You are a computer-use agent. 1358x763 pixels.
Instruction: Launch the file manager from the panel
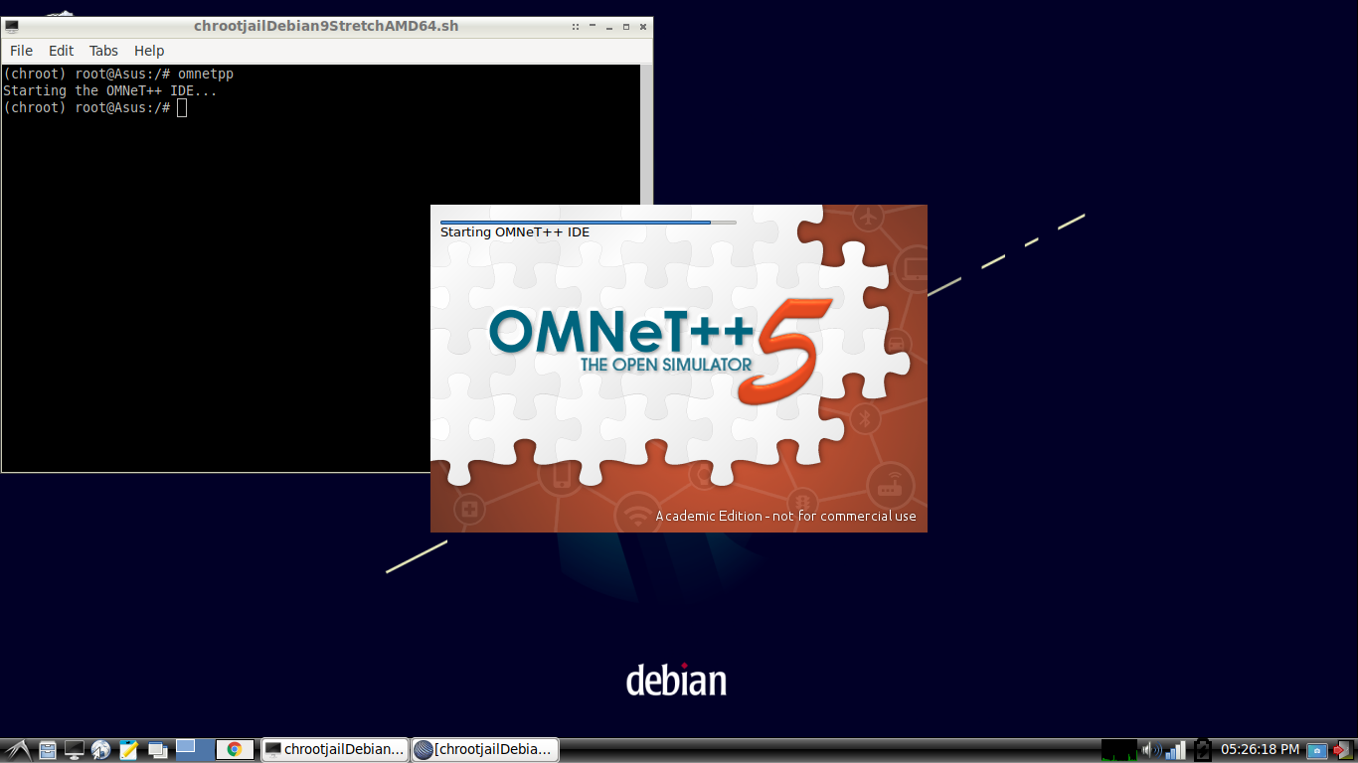click(47, 750)
